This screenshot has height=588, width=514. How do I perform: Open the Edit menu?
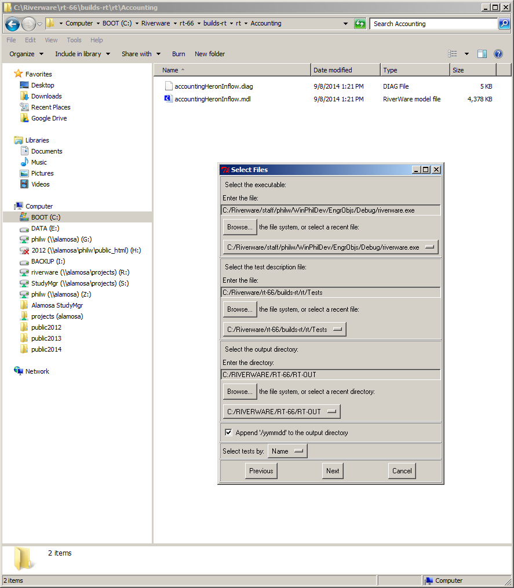30,40
